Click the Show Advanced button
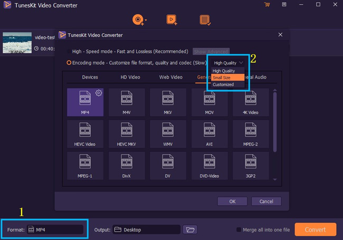Image resolution: width=343 pixels, height=240 pixels. coord(211,52)
